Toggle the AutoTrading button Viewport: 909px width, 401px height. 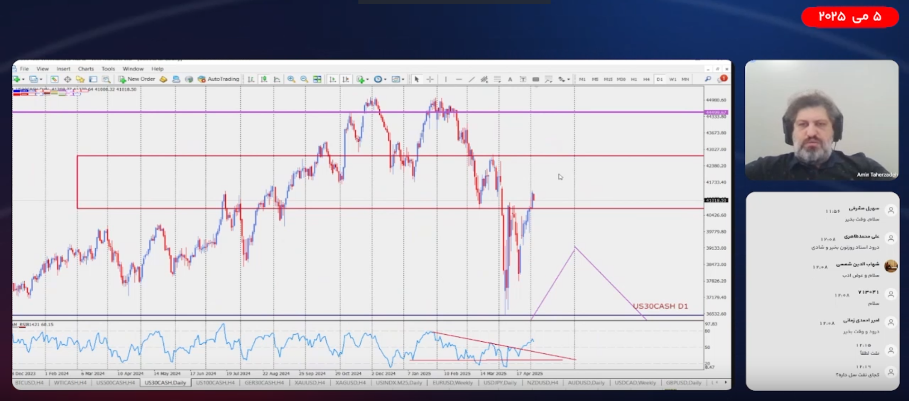[218, 79]
